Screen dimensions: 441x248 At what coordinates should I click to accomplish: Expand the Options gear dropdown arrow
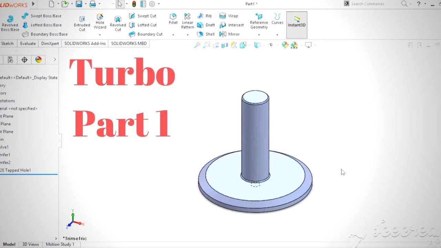pos(159,4)
